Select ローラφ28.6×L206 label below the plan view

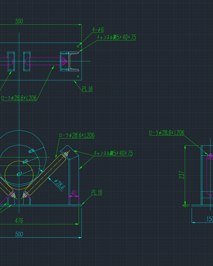click(19, 98)
